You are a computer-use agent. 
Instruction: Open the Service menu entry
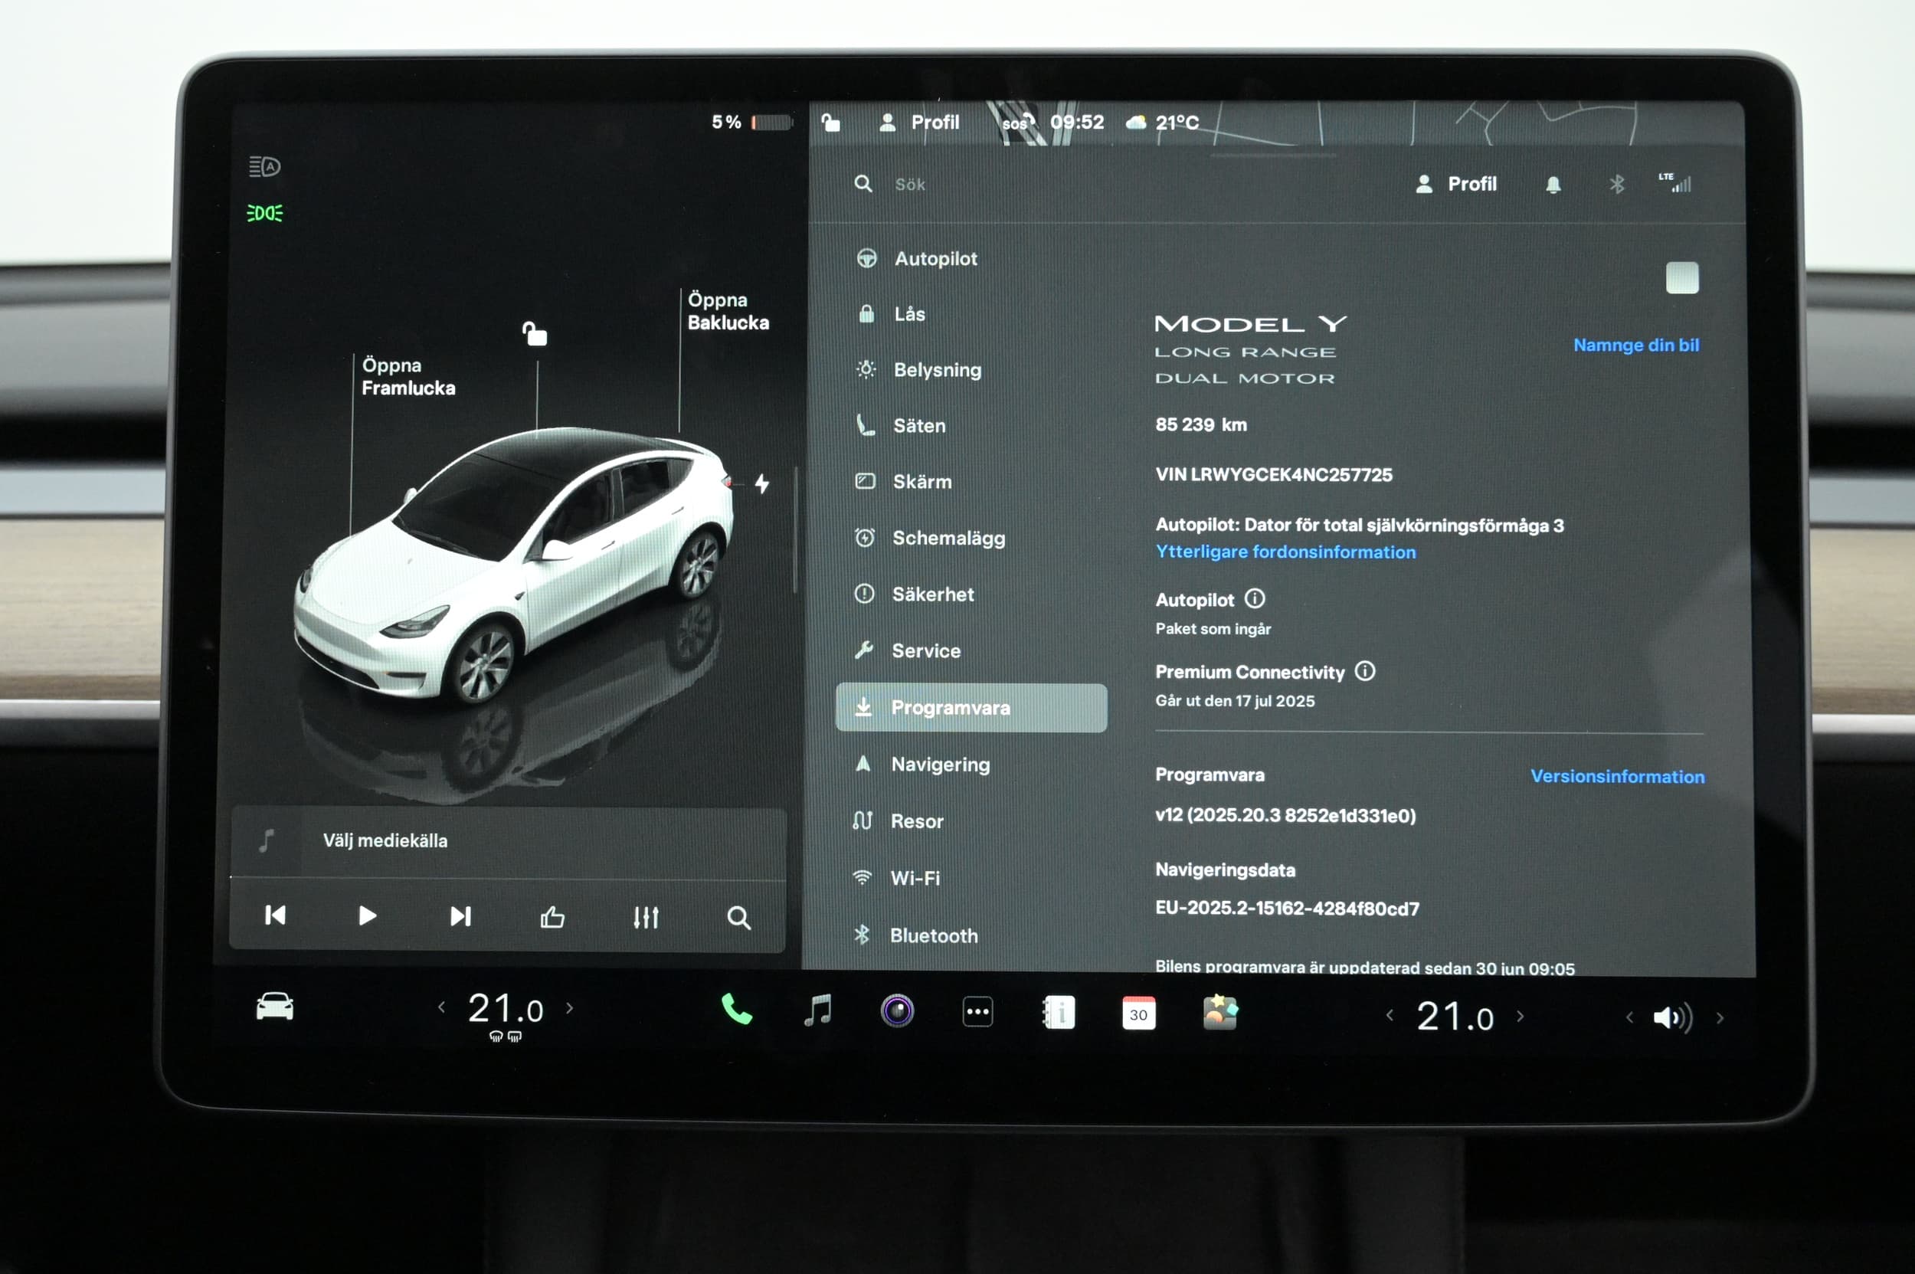coord(907,650)
